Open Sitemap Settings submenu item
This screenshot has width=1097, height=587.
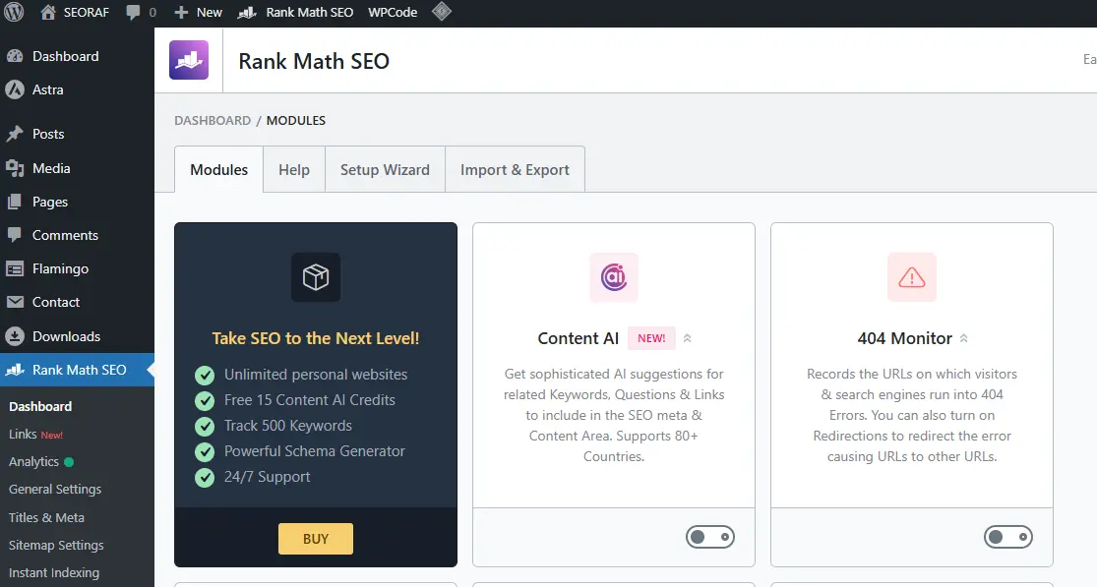[x=56, y=545]
